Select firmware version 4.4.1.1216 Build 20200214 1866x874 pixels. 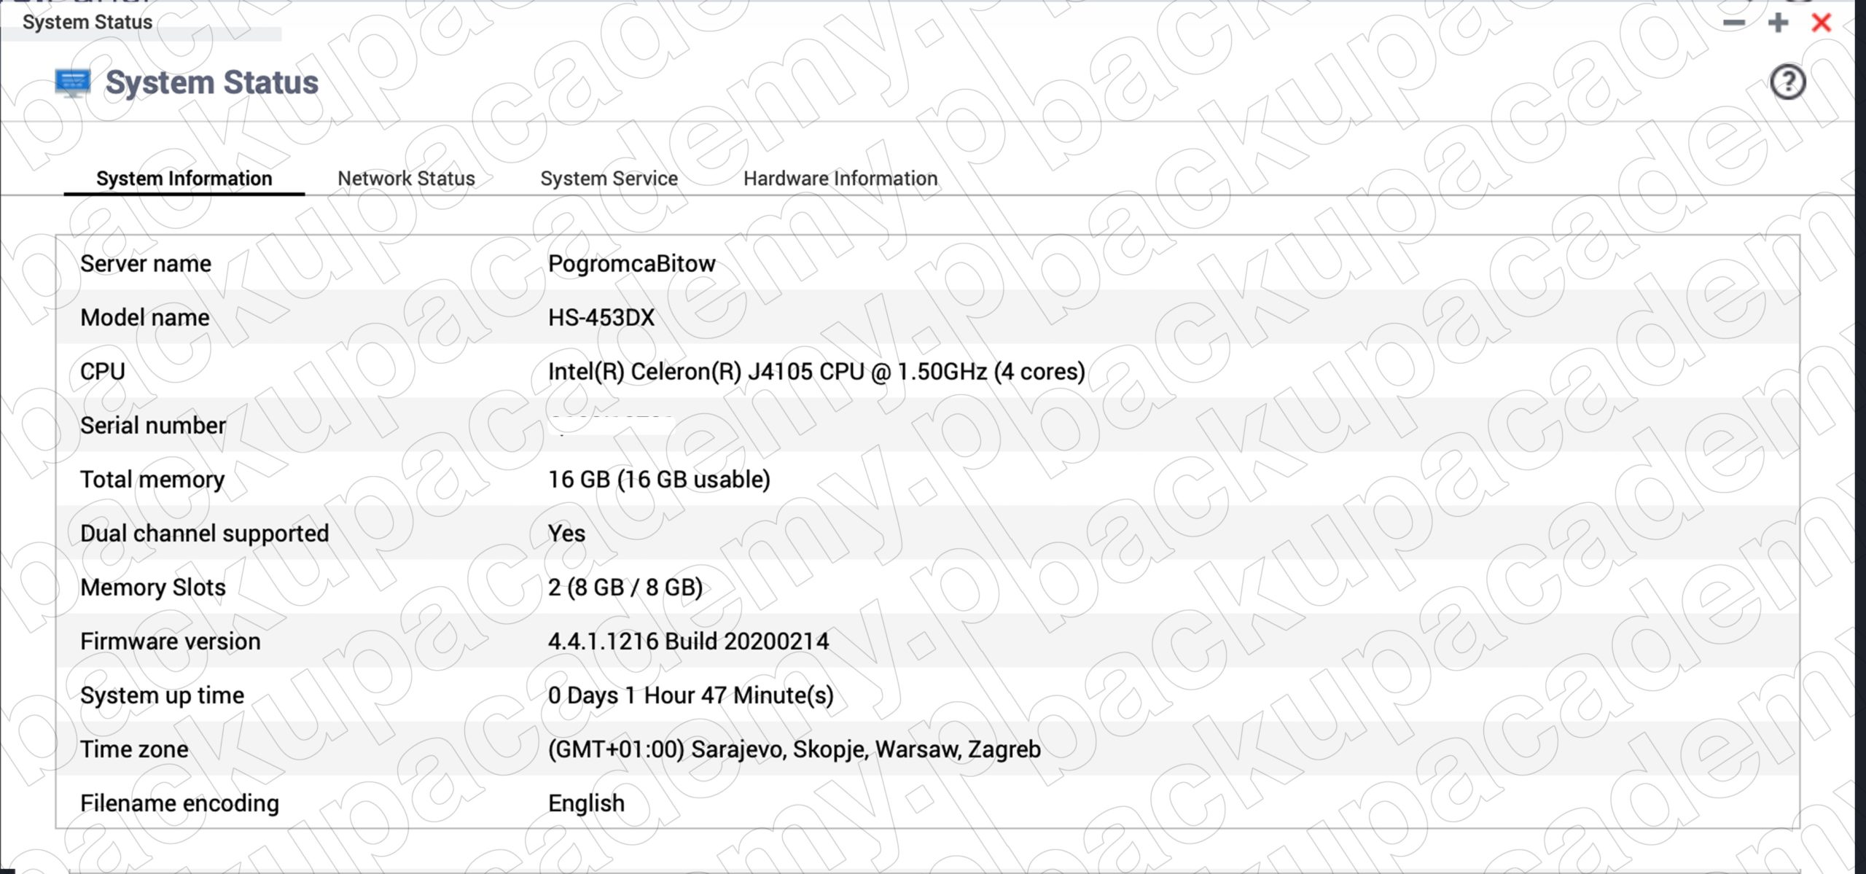(x=688, y=641)
